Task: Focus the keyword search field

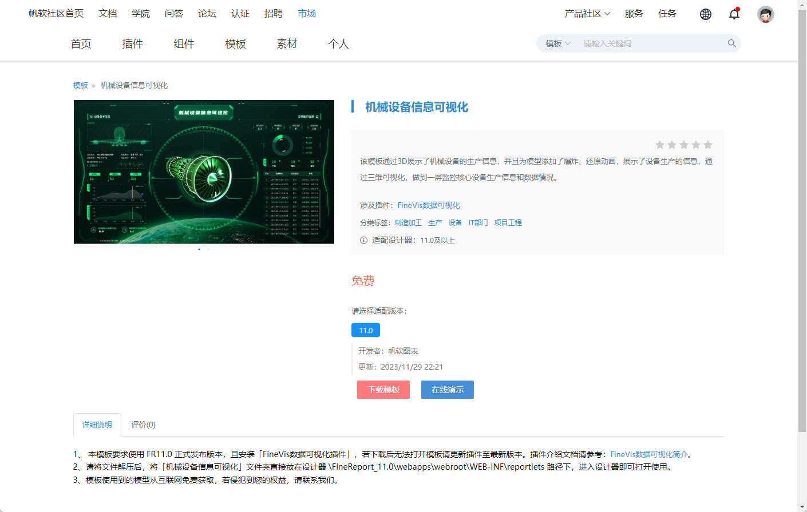Action: [652, 43]
